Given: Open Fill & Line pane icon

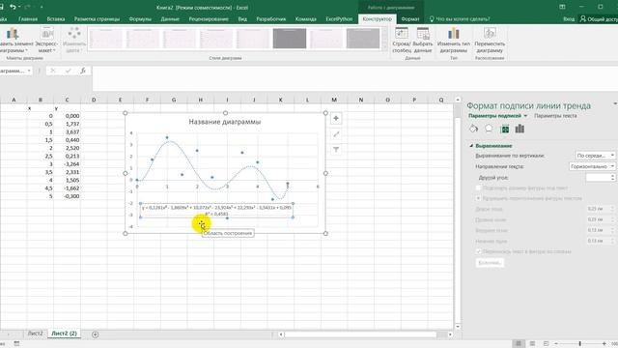Looking at the screenshot, I should click(474, 129).
